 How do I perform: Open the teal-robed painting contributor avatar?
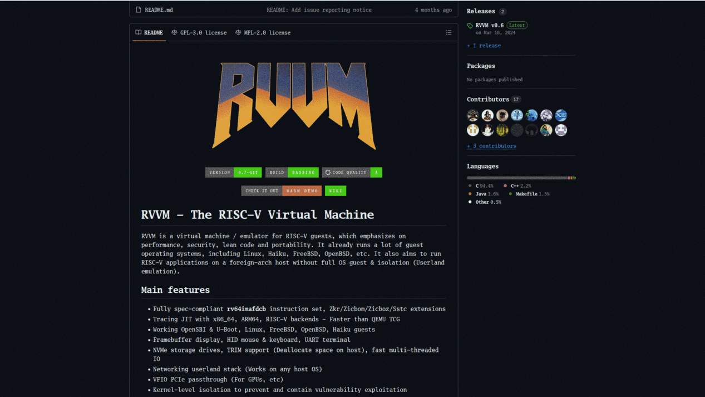(546, 130)
